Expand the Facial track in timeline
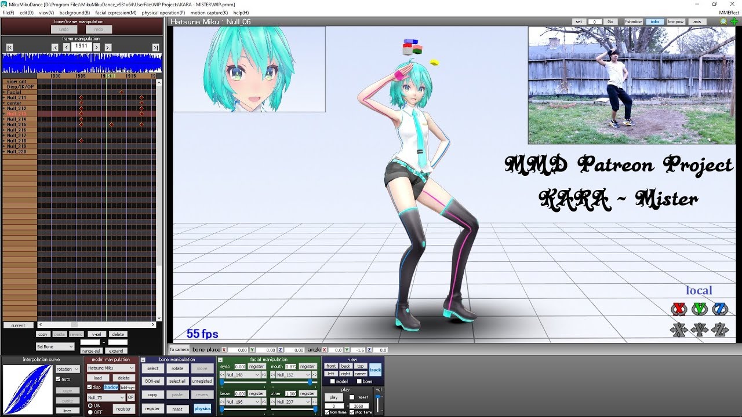The height and width of the screenshot is (417, 742). point(4,92)
